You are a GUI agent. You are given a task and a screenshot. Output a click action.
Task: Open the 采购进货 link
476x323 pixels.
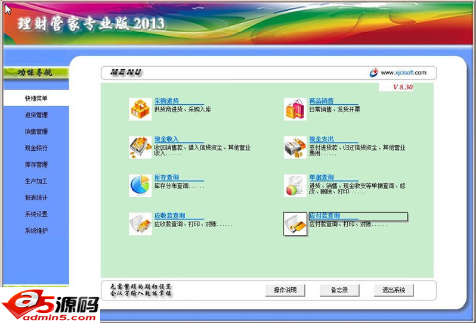(166, 101)
